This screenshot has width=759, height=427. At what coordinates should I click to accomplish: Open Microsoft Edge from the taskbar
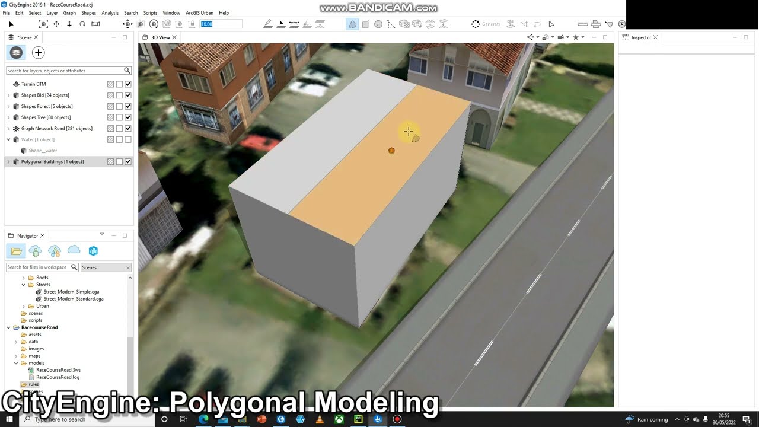click(x=203, y=419)
